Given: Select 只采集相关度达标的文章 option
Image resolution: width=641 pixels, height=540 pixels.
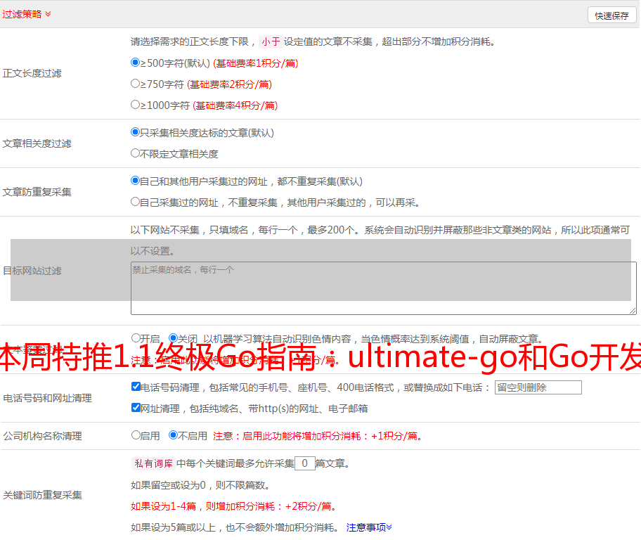Looking at the screenshot, I should pos(136,132).
